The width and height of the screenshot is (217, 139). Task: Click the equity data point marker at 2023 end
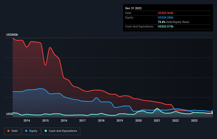[213, 112]
